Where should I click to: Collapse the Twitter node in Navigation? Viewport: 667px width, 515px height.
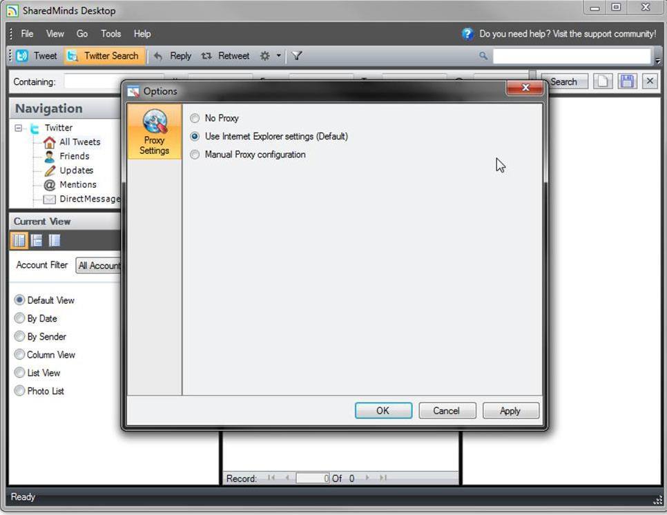[19, 127]
